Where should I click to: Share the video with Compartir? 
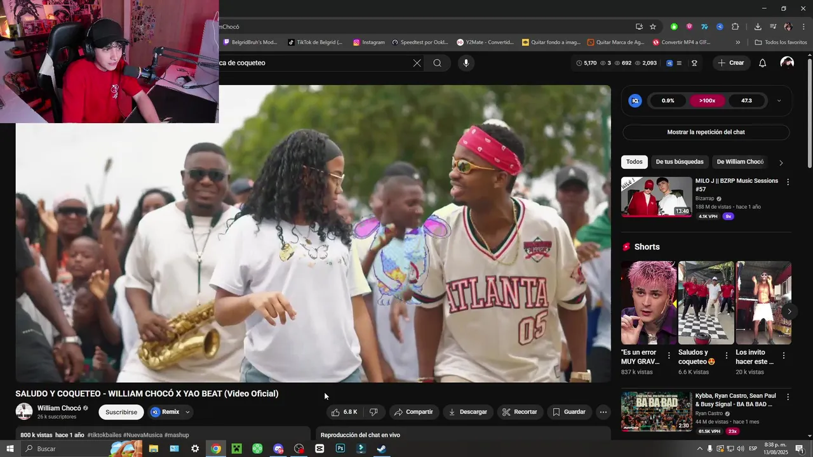(x=413, y=412)
